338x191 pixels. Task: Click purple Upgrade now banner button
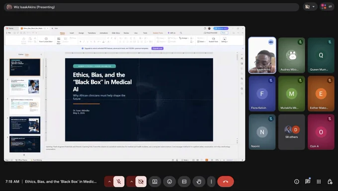click(x=158, y=48)
